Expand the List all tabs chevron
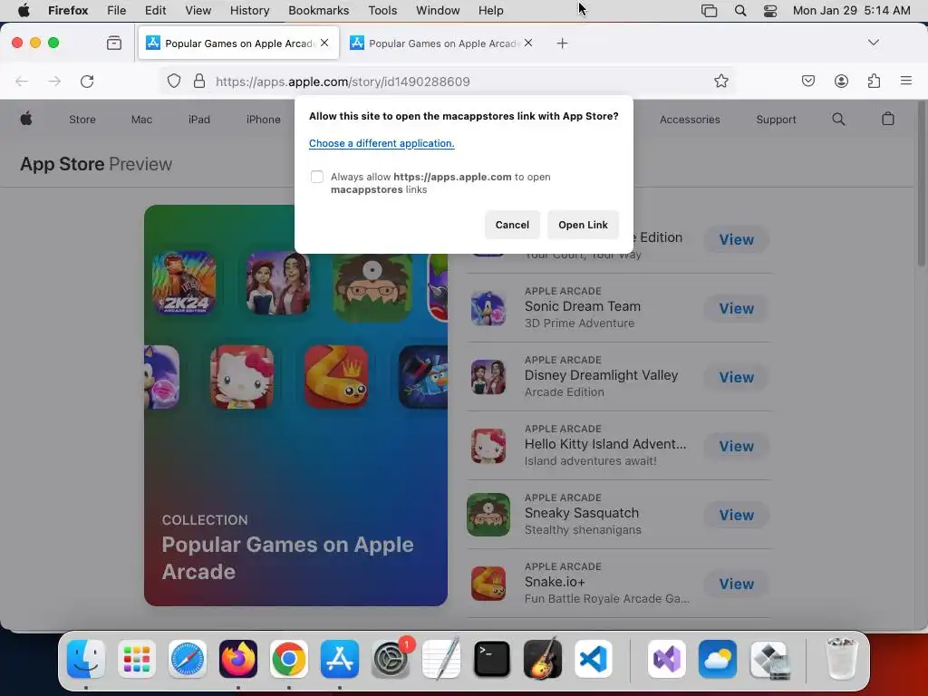 coord(873,43)
